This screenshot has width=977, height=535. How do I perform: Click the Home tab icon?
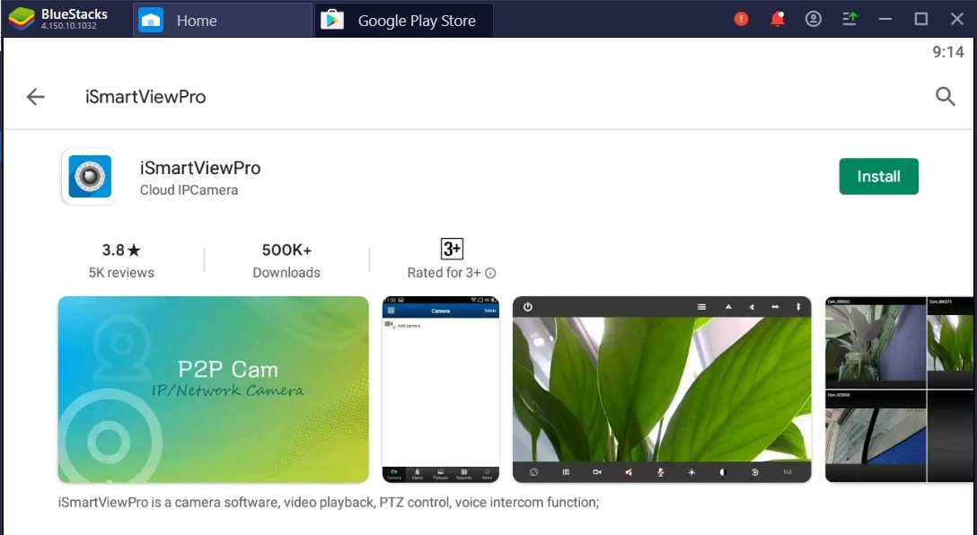(150, 21)
